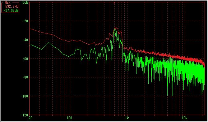
Task: Select the -27.92dB peak level readout
Action: pos(11,11)
